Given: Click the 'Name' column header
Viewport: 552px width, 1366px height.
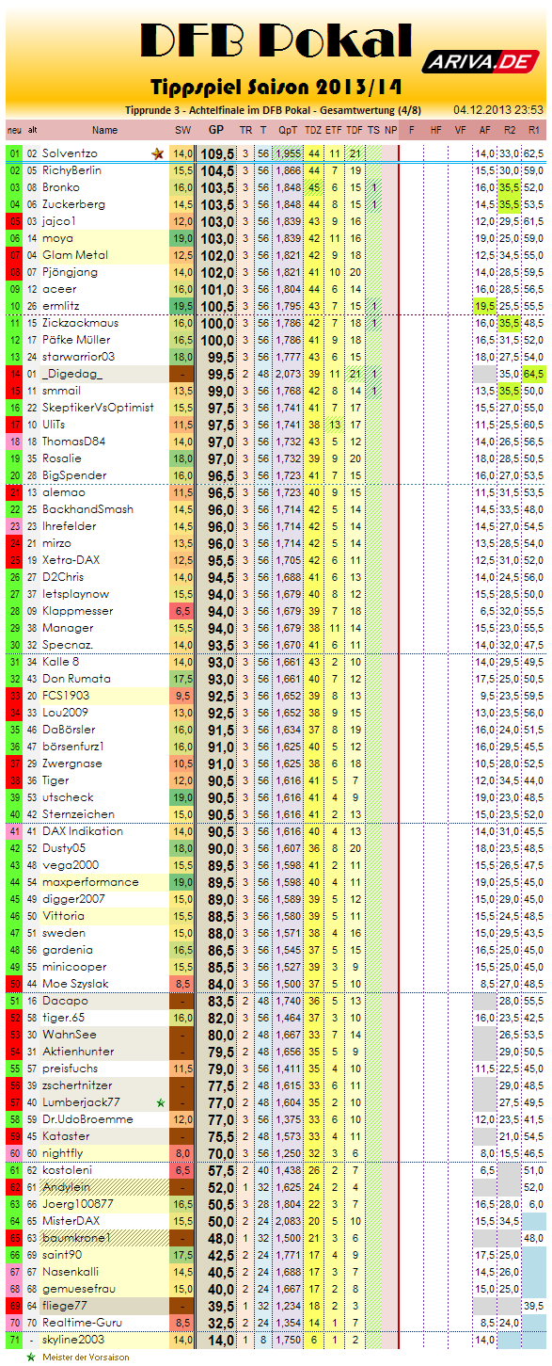Looking at the screenshot, I should [x=105, y=130].
